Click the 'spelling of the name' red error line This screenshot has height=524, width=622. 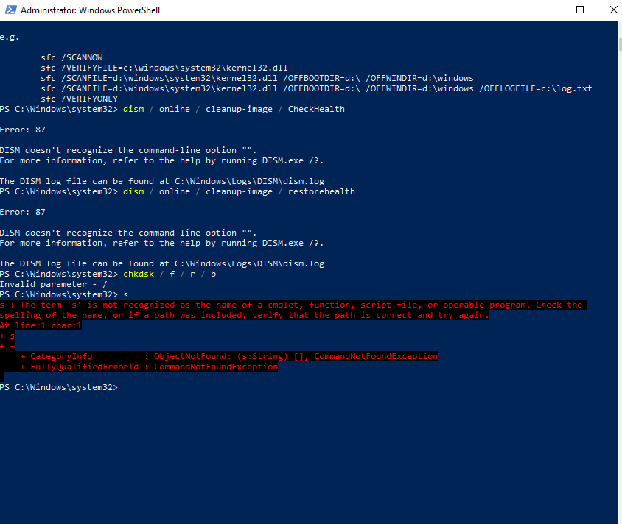[245, 315]
